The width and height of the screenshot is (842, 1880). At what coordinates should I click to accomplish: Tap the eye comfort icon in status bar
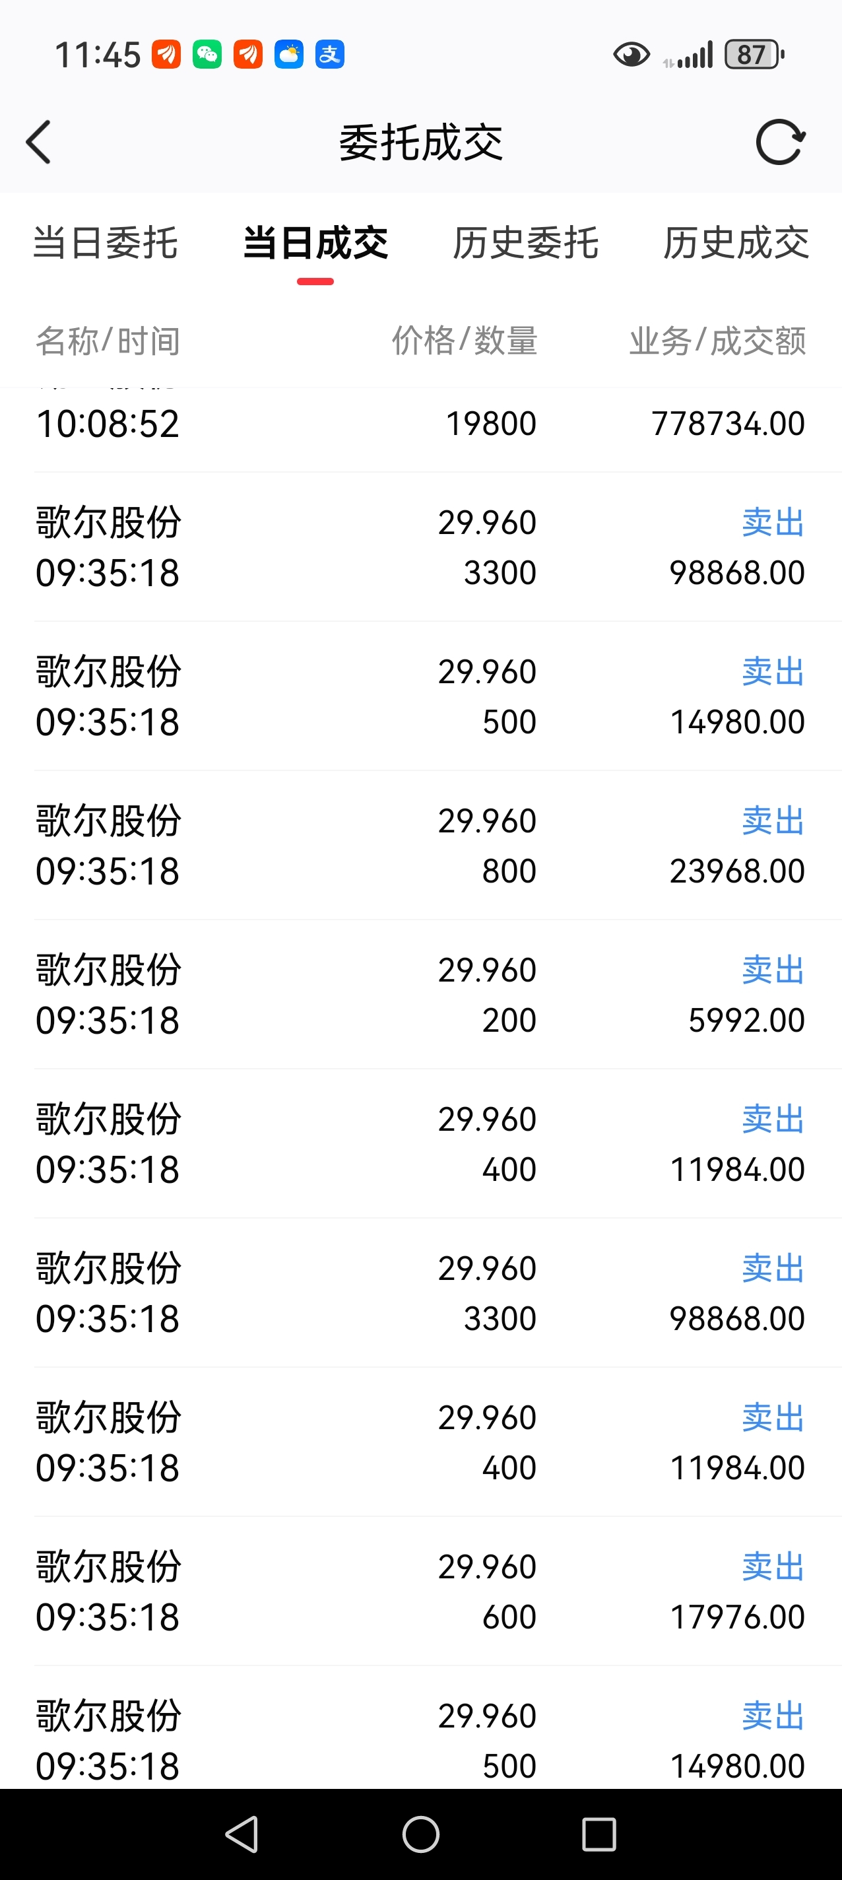point(631,55)
